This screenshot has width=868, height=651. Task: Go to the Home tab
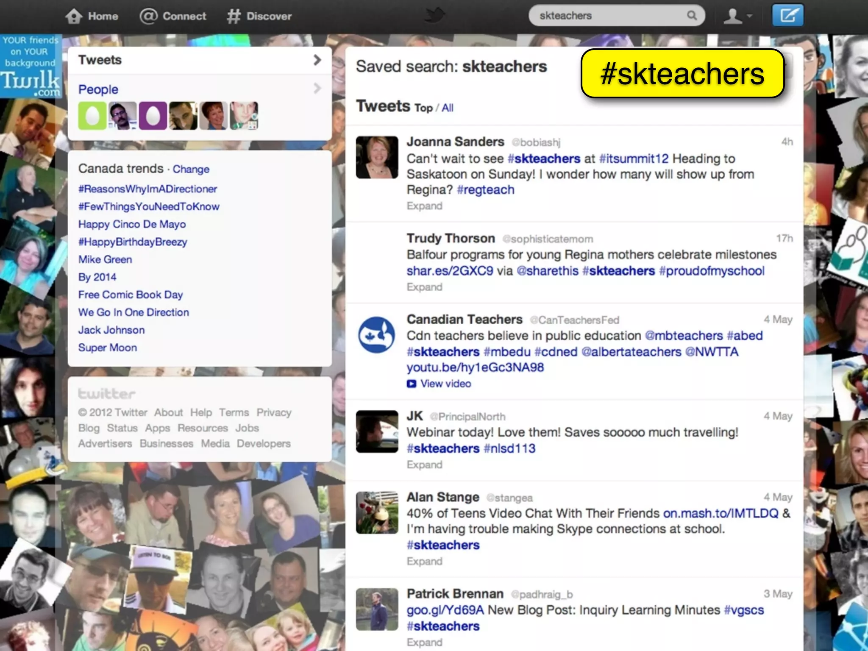coord(92,16)
